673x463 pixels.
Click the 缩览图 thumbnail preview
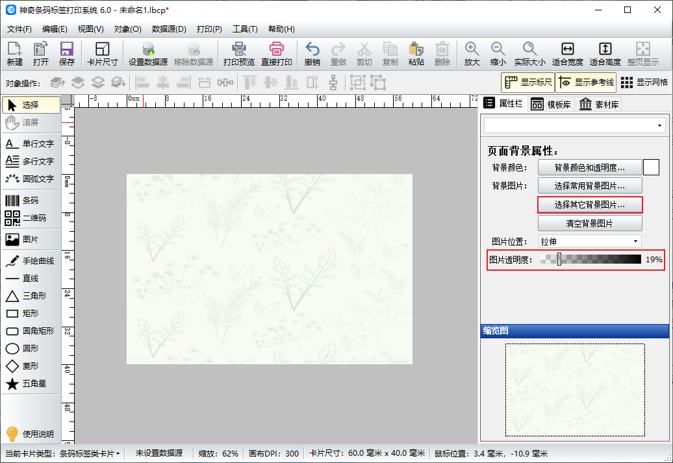tap(575, 390)
